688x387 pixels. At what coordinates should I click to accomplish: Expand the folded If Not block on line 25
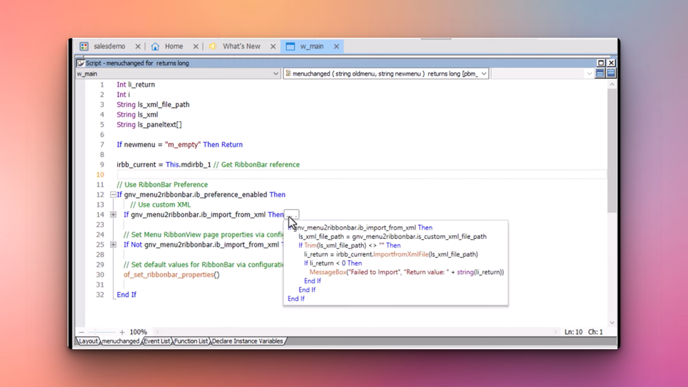[x=113, y=245]
